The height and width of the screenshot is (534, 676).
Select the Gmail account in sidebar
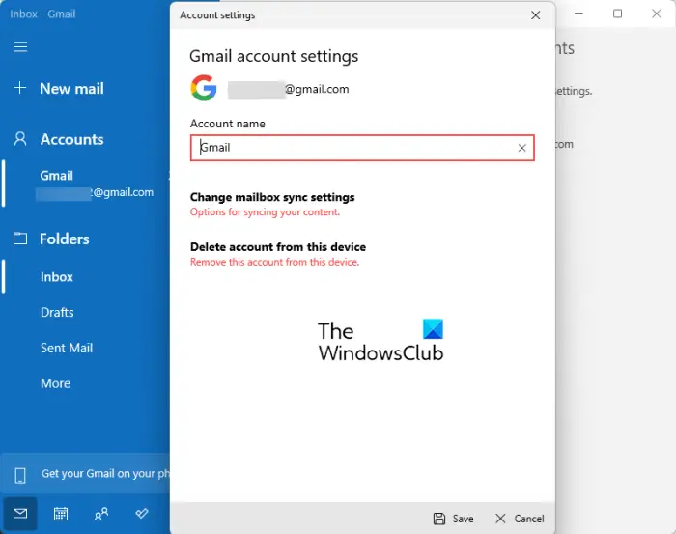tap(85, 184)
